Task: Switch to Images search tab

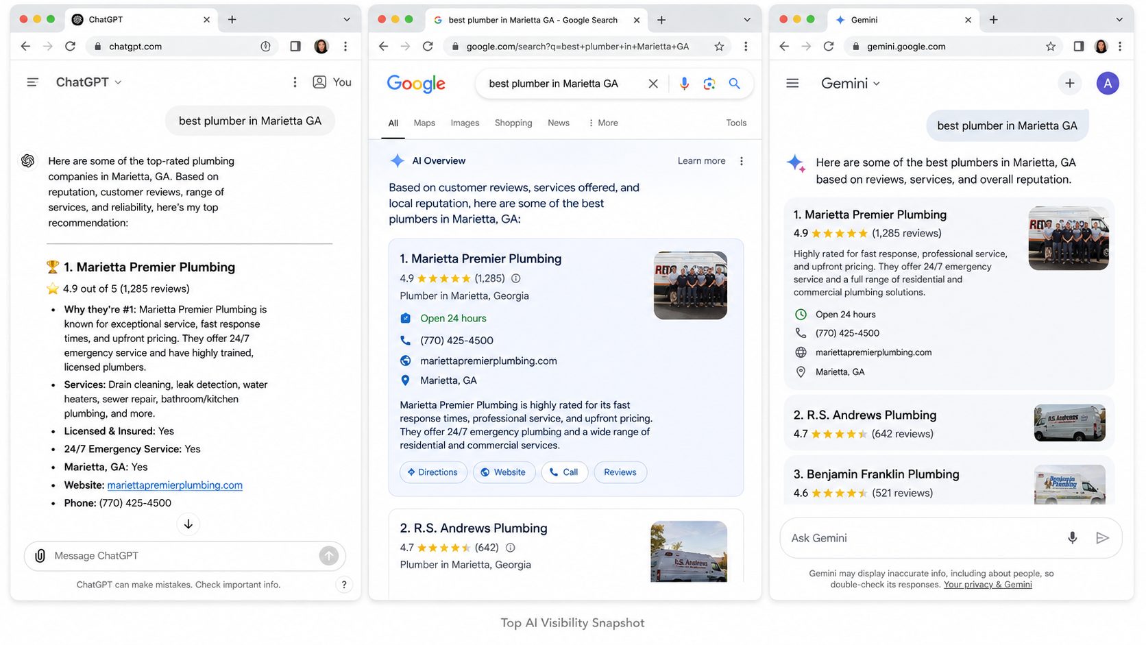Action: point(465,123)
